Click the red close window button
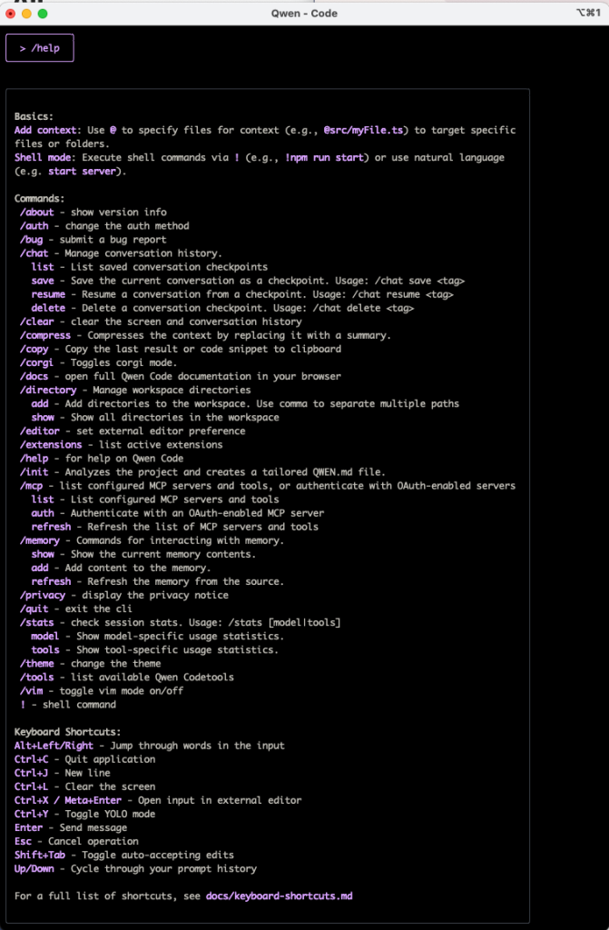The height and width of the screenshot is (930, 609). pyautogui.click(x=10, y=13)
